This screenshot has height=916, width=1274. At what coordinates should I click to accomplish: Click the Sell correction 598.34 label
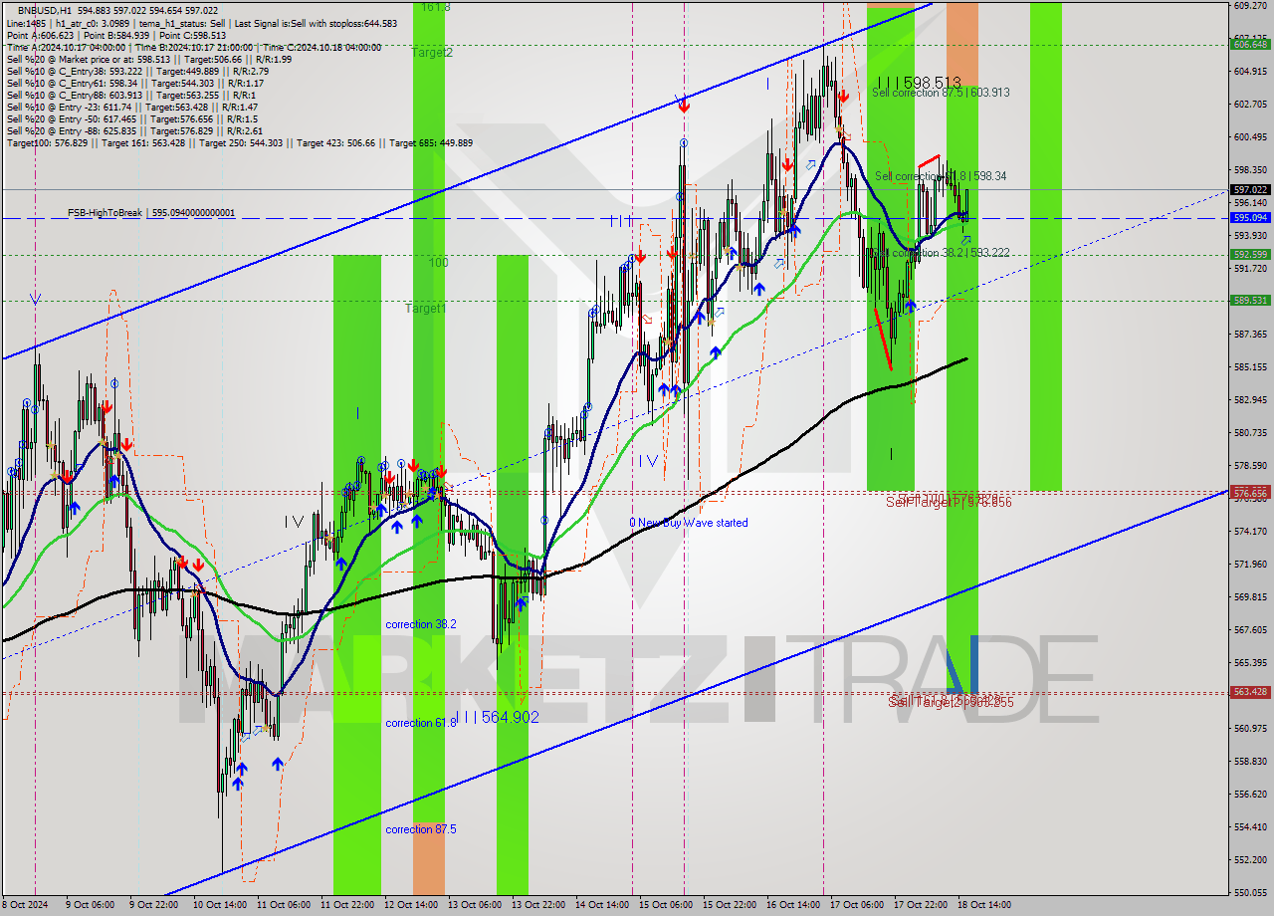[x=941, y=176]
